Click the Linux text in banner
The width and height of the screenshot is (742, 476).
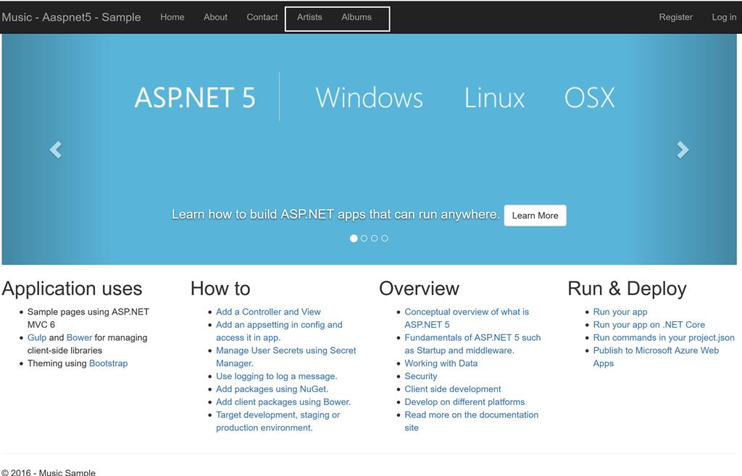click(x=494, y=98)
